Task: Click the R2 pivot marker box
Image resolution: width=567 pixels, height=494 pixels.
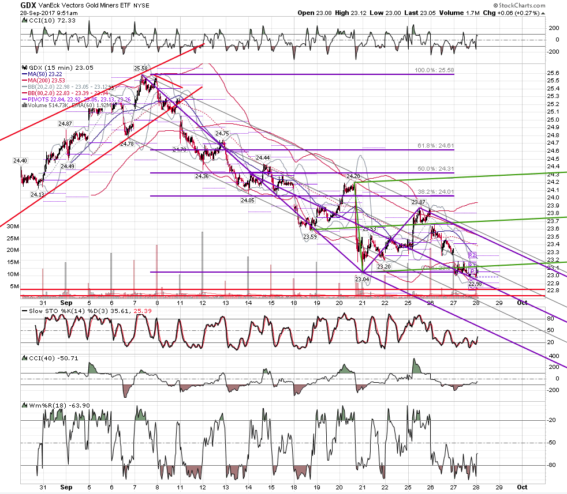Action: (472, 255)
